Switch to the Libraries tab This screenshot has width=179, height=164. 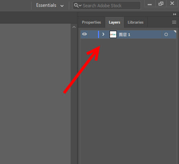(136, 22)
